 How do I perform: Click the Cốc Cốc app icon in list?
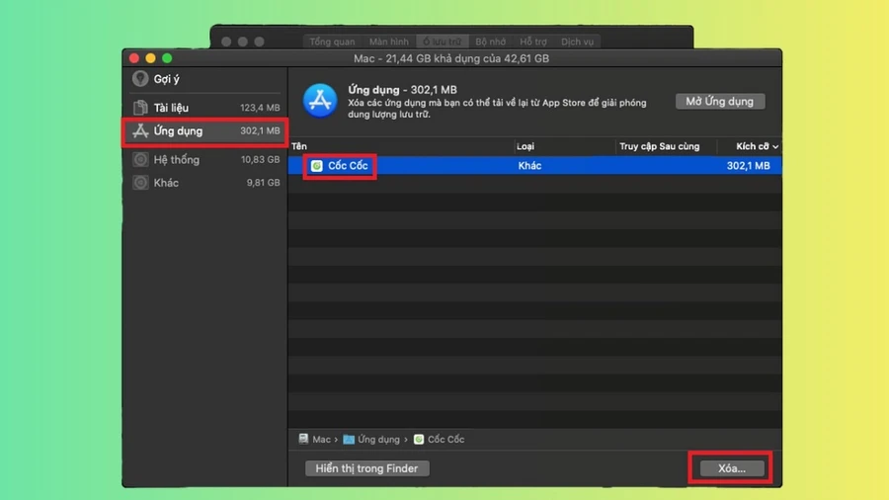(x=316, y=166)
